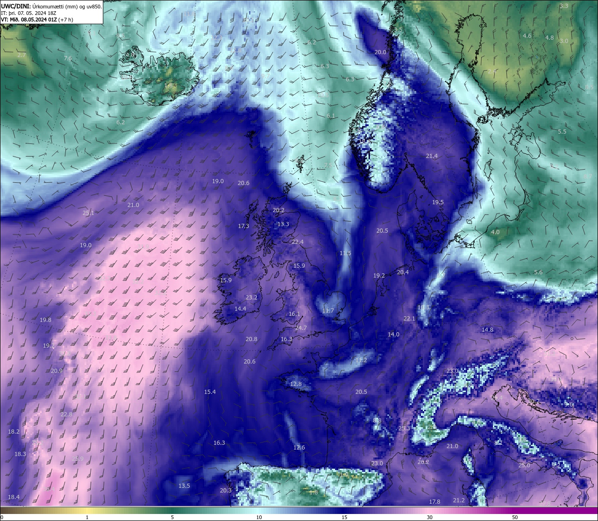Click the 5.6 value label
Screen dimensions: 598x521
(538, 272)
